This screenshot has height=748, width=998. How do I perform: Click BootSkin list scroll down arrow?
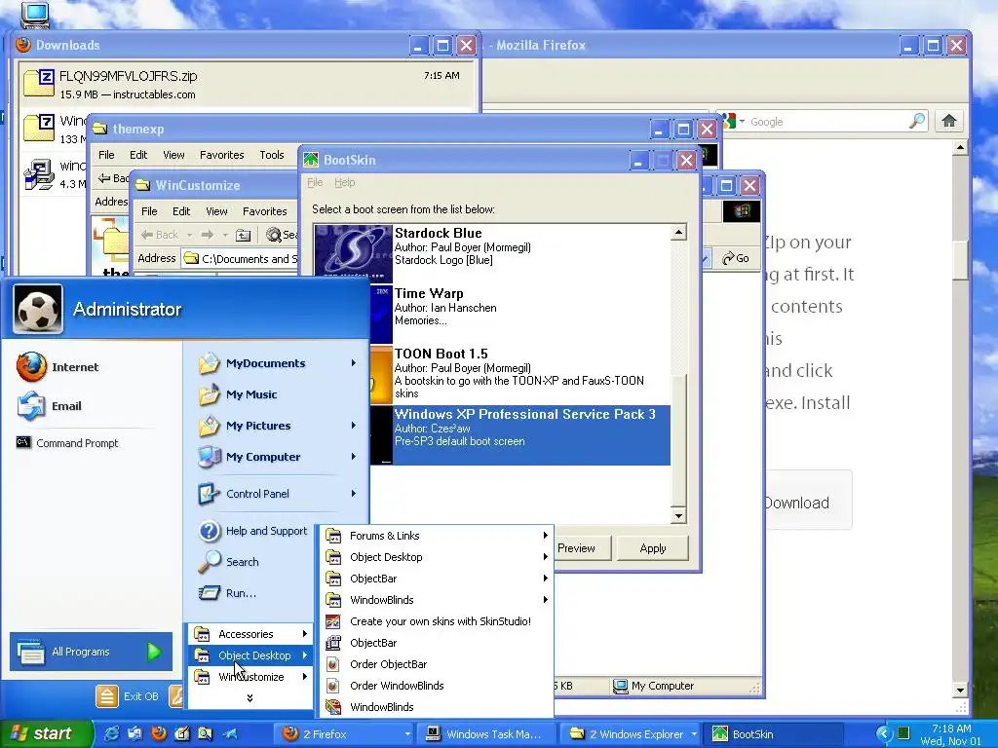pos(678,516)
